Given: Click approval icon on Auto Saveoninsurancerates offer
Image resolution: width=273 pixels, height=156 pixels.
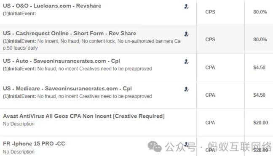Looking at the screenshot, I should [186, 61].
